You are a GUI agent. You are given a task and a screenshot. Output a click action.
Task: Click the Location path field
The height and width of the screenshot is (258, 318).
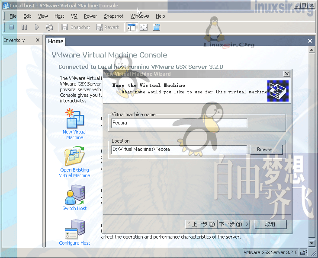[179, 150]
